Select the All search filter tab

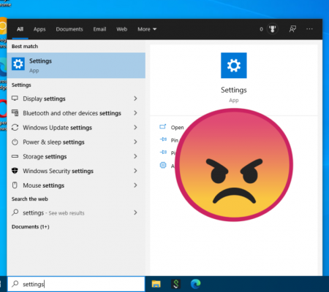coord(20,29)
